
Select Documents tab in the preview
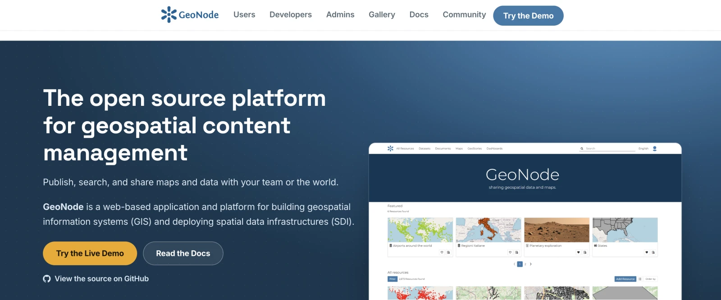click(443, 149)
